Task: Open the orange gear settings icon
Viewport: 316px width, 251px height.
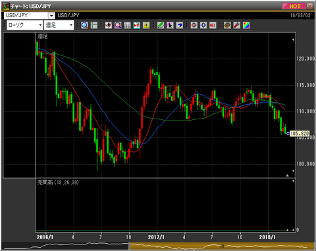Action: pyautogui.click(x=227, y=25)
